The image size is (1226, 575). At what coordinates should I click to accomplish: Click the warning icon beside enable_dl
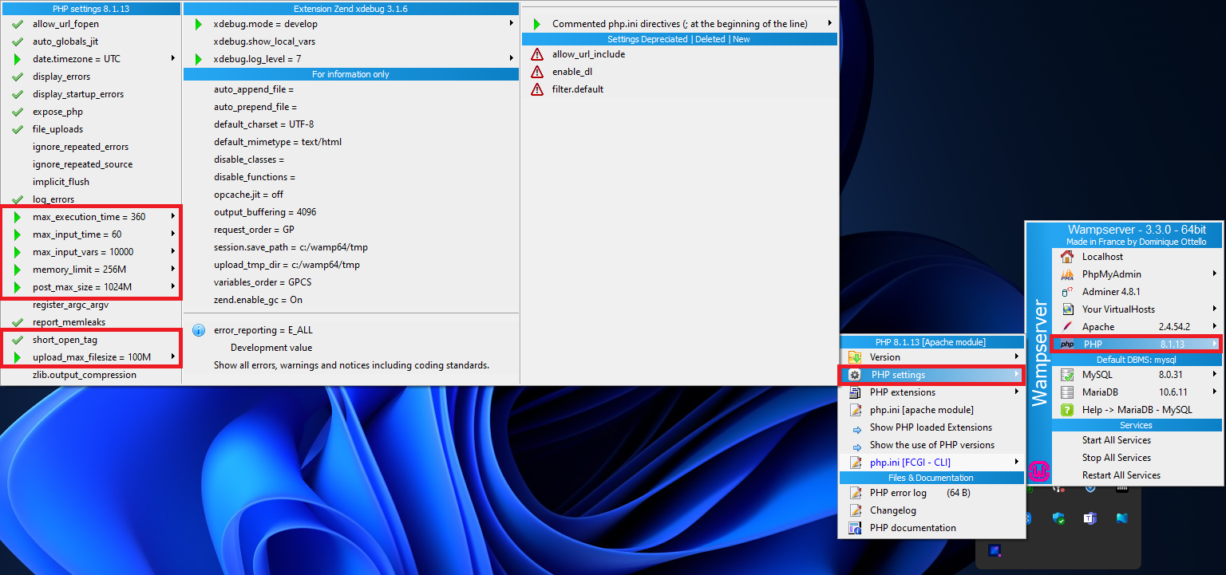(x=537, y=72)
